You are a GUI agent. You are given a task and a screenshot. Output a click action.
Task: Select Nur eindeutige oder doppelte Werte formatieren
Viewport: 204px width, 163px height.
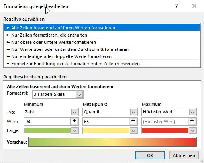102,56
